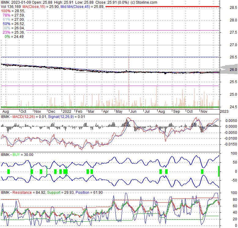Click the 0.0050 MACD axis label

[231, 121]
